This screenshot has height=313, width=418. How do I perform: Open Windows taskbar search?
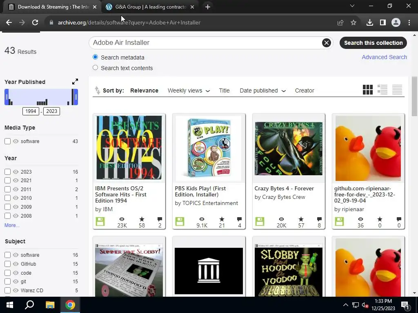(29, 305)
